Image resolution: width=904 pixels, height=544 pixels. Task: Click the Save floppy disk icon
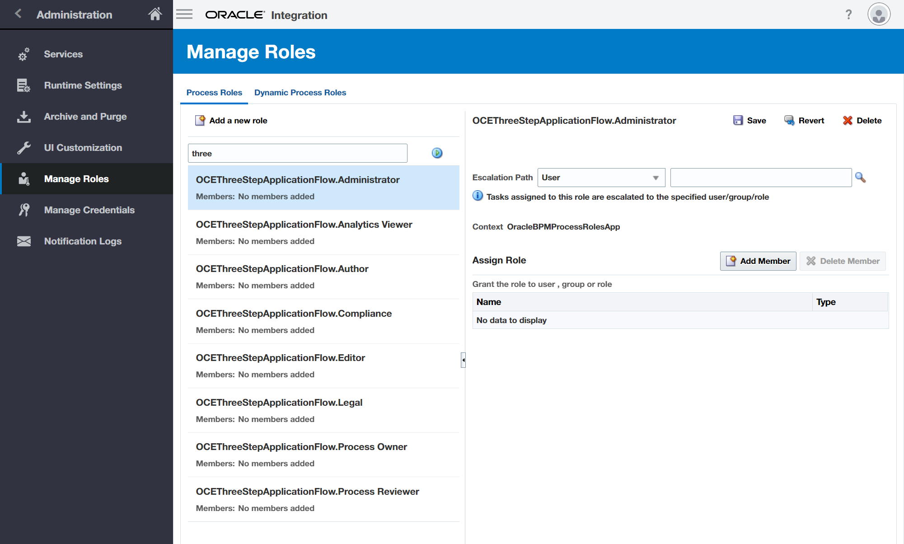[x=738, y=120]
